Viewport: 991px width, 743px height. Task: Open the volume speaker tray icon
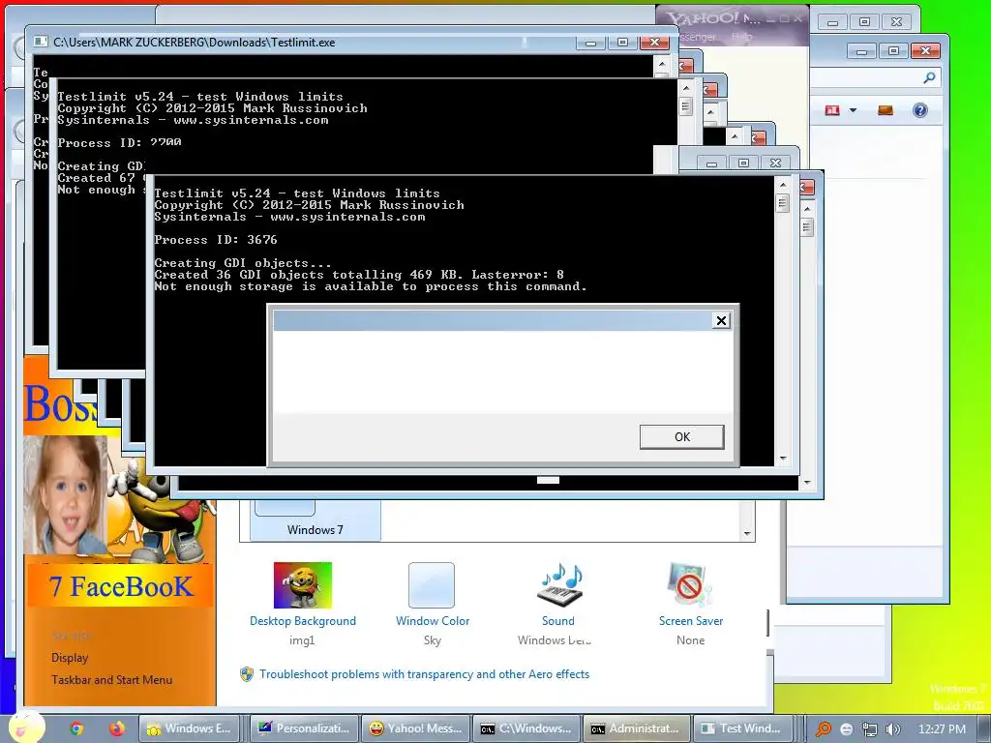[893, 729]
